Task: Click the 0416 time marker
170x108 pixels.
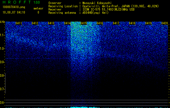Action: tap(100, 23)
